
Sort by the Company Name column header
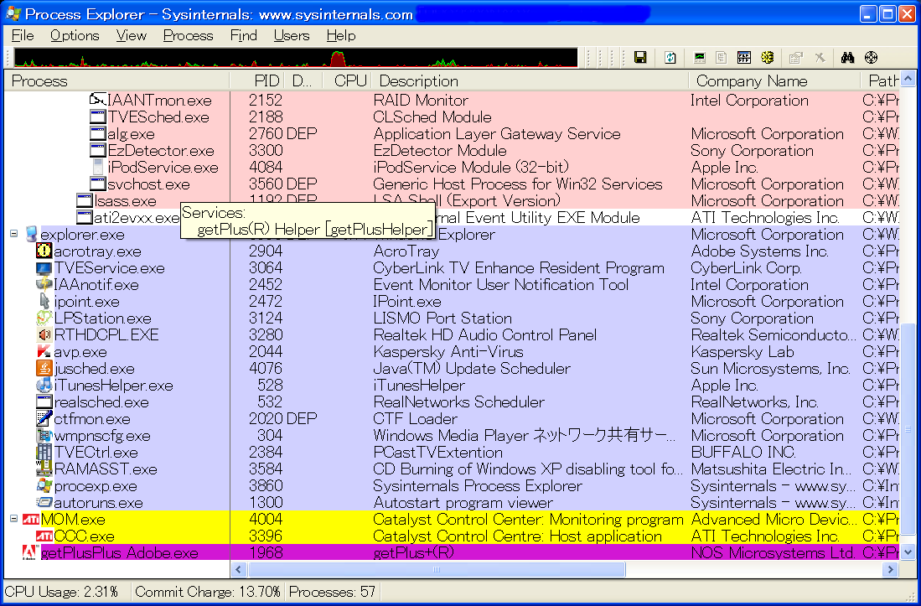point(774,80)
